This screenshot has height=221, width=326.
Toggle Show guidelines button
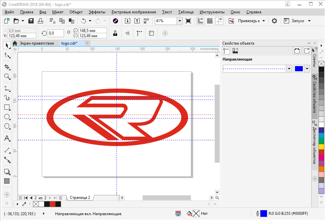click(x=219, y=21)
